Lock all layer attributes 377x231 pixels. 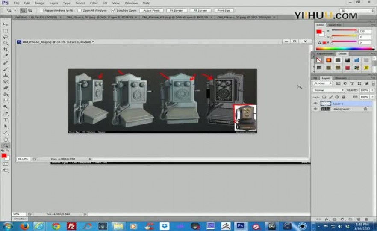344,97
